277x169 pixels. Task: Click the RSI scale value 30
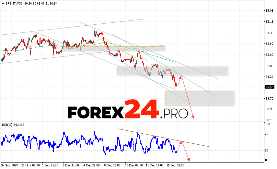point(267,151)
